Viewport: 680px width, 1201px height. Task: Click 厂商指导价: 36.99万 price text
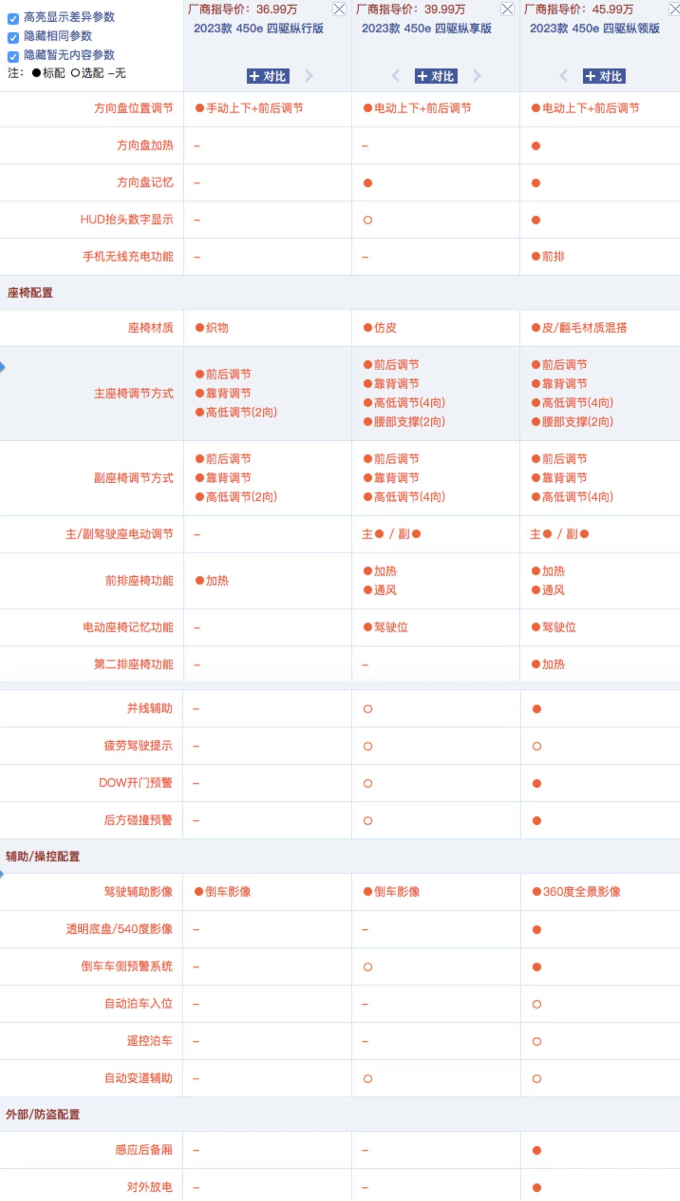pos(242,9)
